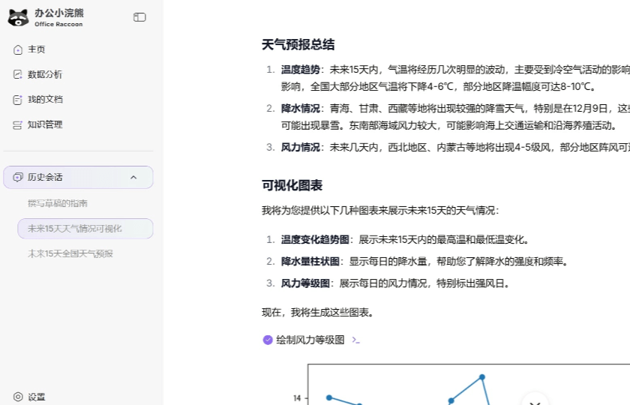Click the bold text 风力等级图
This screenshot has height=405, width=630.
(305, 283)
